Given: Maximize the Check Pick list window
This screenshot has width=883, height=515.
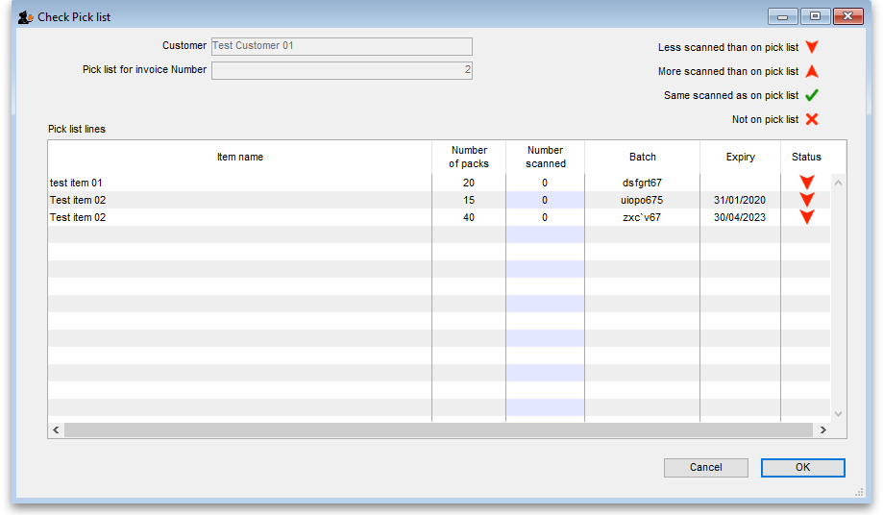Looking at the screenshot, I should (816, 16).
